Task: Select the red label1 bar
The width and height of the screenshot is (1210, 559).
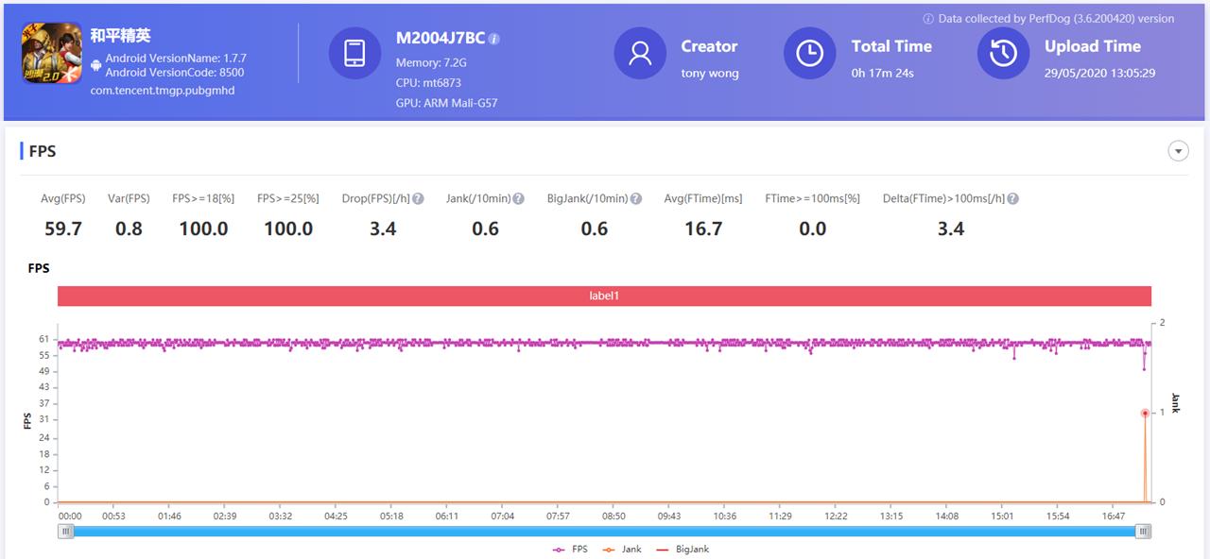Action: pos(604,296)
